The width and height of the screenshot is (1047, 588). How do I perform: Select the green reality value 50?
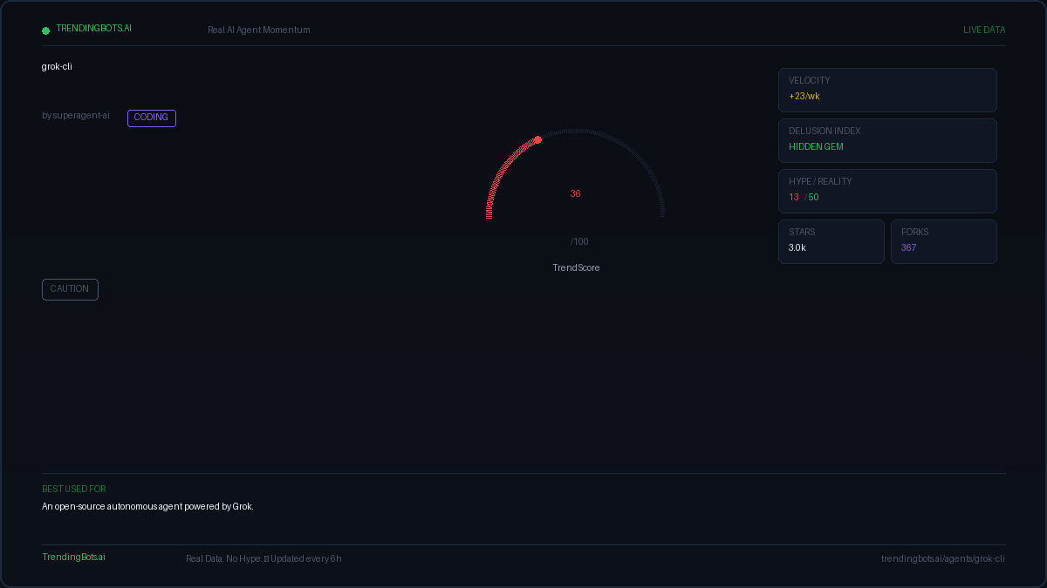(814, 198)
